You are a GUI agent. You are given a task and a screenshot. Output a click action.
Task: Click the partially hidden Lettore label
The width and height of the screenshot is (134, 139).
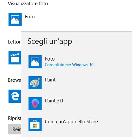tap(14, 42)
